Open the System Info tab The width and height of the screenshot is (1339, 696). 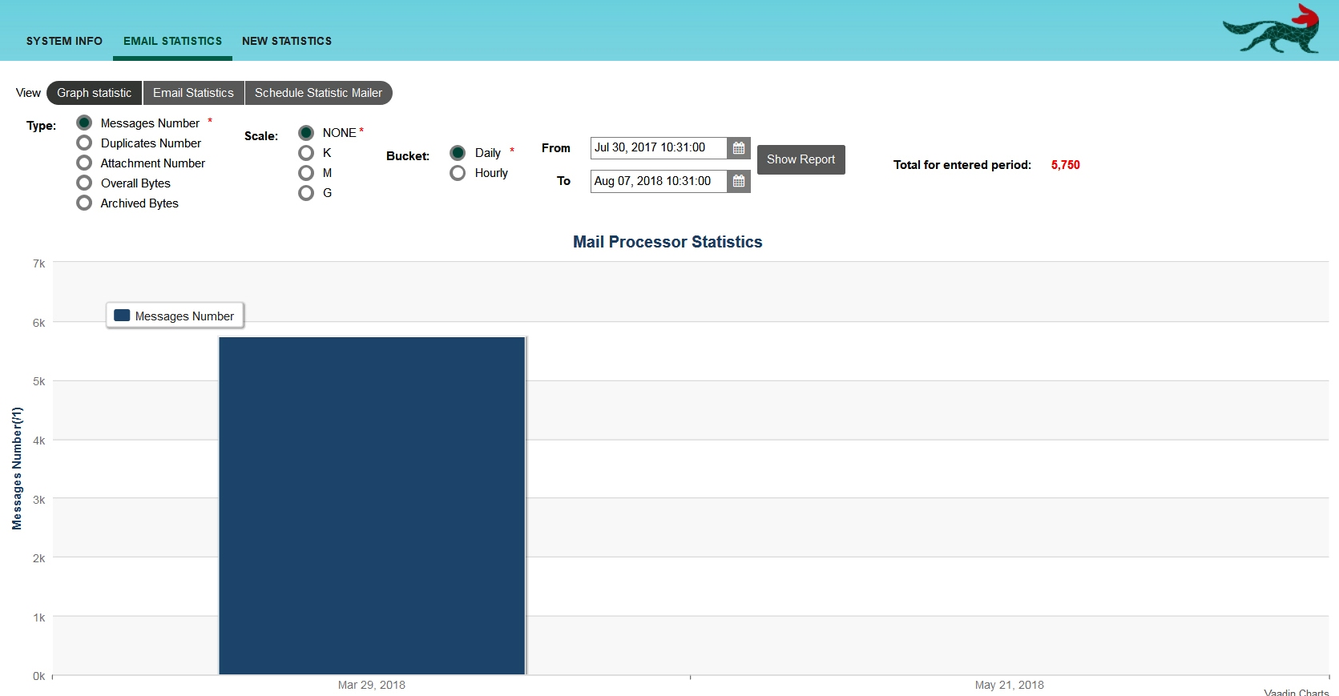coord(64,41)
